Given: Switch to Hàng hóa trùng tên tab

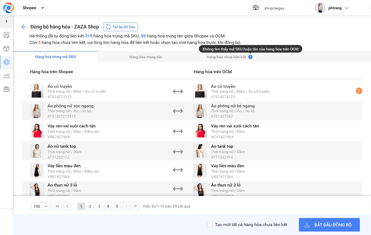Looking at the screenshot, I should point(146,57).
